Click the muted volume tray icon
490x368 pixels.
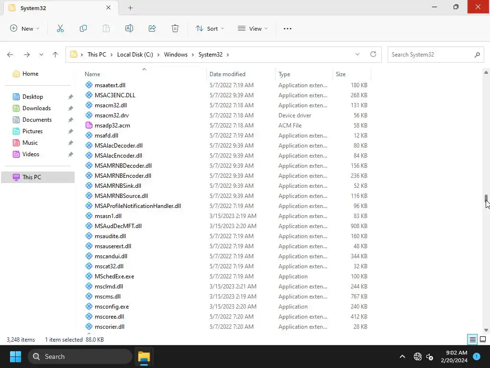click(x=430, y=356)
